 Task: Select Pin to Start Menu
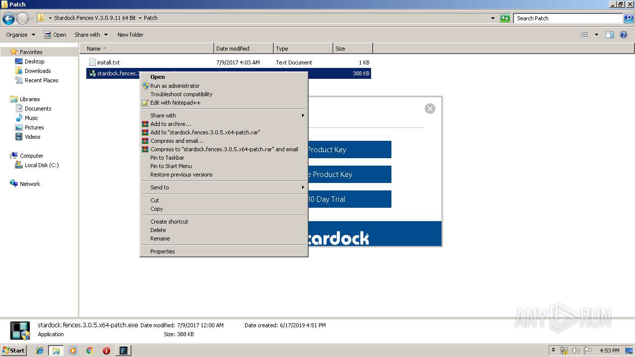coord(224,166)
